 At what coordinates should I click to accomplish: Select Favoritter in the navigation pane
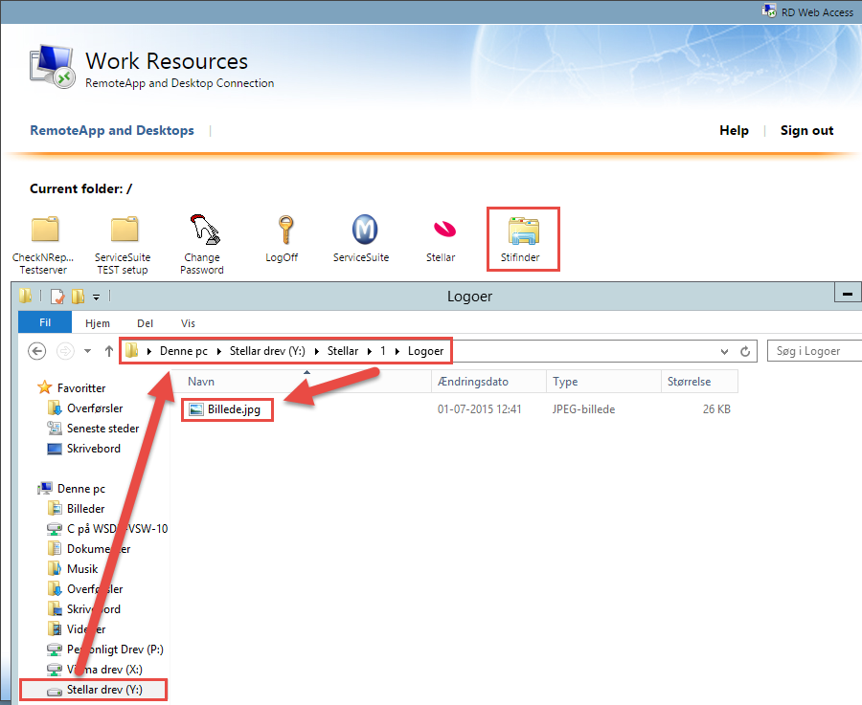(80, 388)
